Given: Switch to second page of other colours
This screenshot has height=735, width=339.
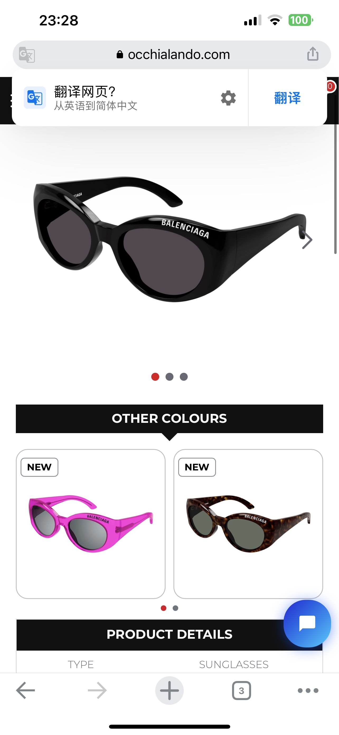Looking at the screenshot, I should coord(176,608).
